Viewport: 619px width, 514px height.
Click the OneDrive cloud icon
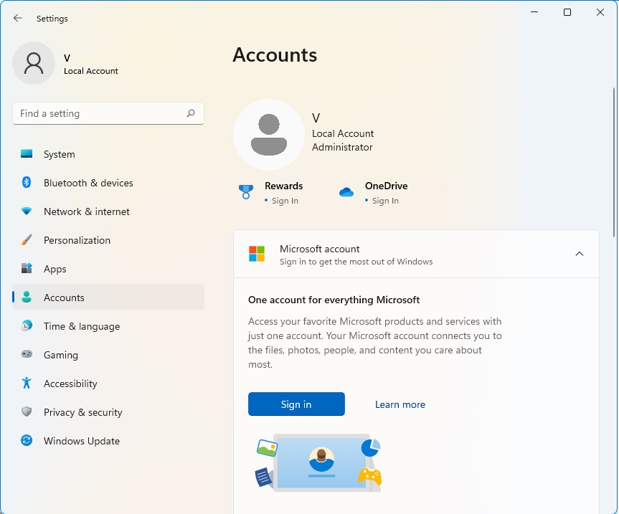coord(346,192)
